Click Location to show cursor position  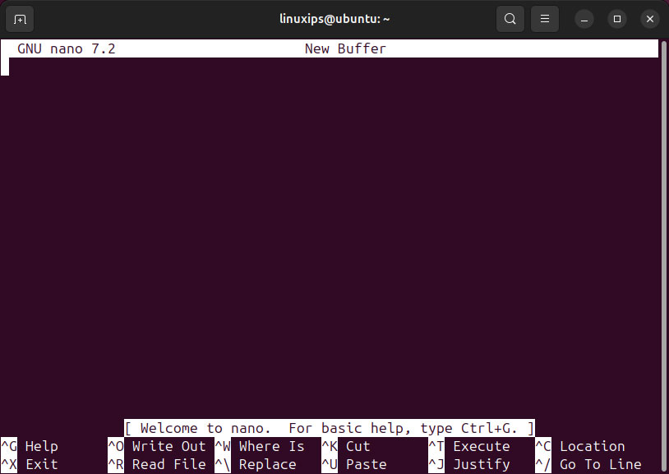(x=591, y=446)
